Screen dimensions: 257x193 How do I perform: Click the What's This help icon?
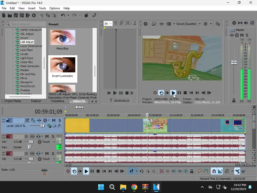[x=94, y=15]
